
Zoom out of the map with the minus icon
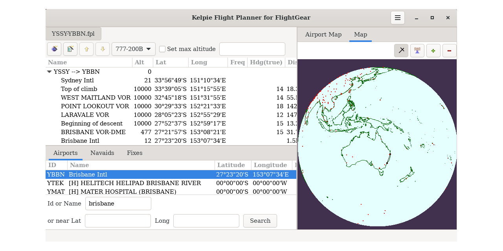[450, 51]
